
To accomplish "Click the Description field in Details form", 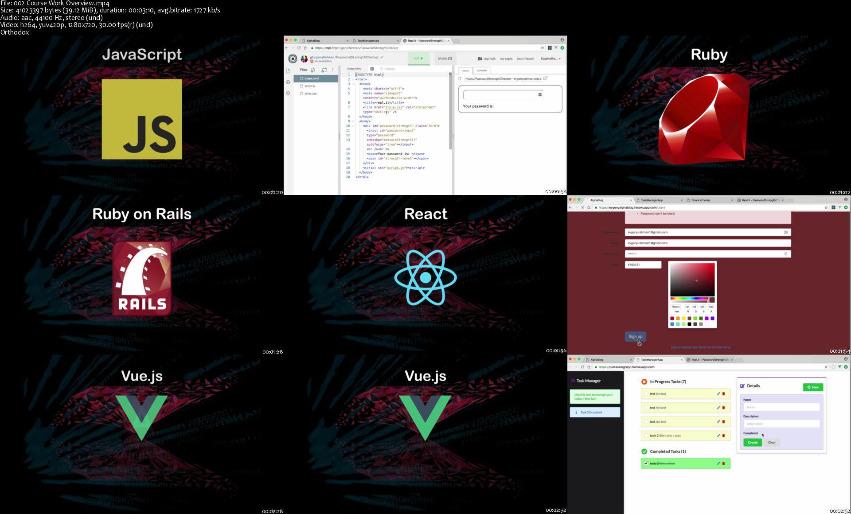I will tap(781, 424).
